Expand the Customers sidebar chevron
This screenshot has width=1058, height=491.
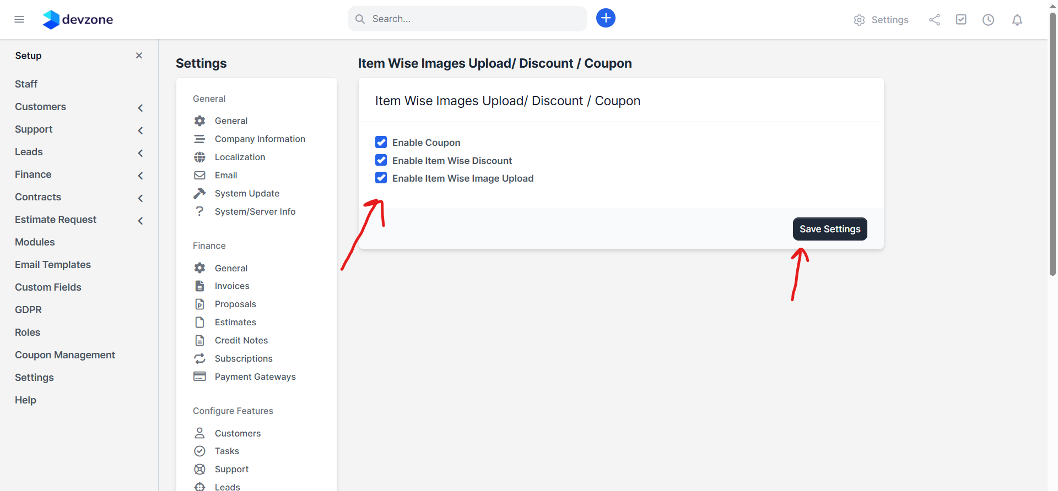tap(141, 108)
